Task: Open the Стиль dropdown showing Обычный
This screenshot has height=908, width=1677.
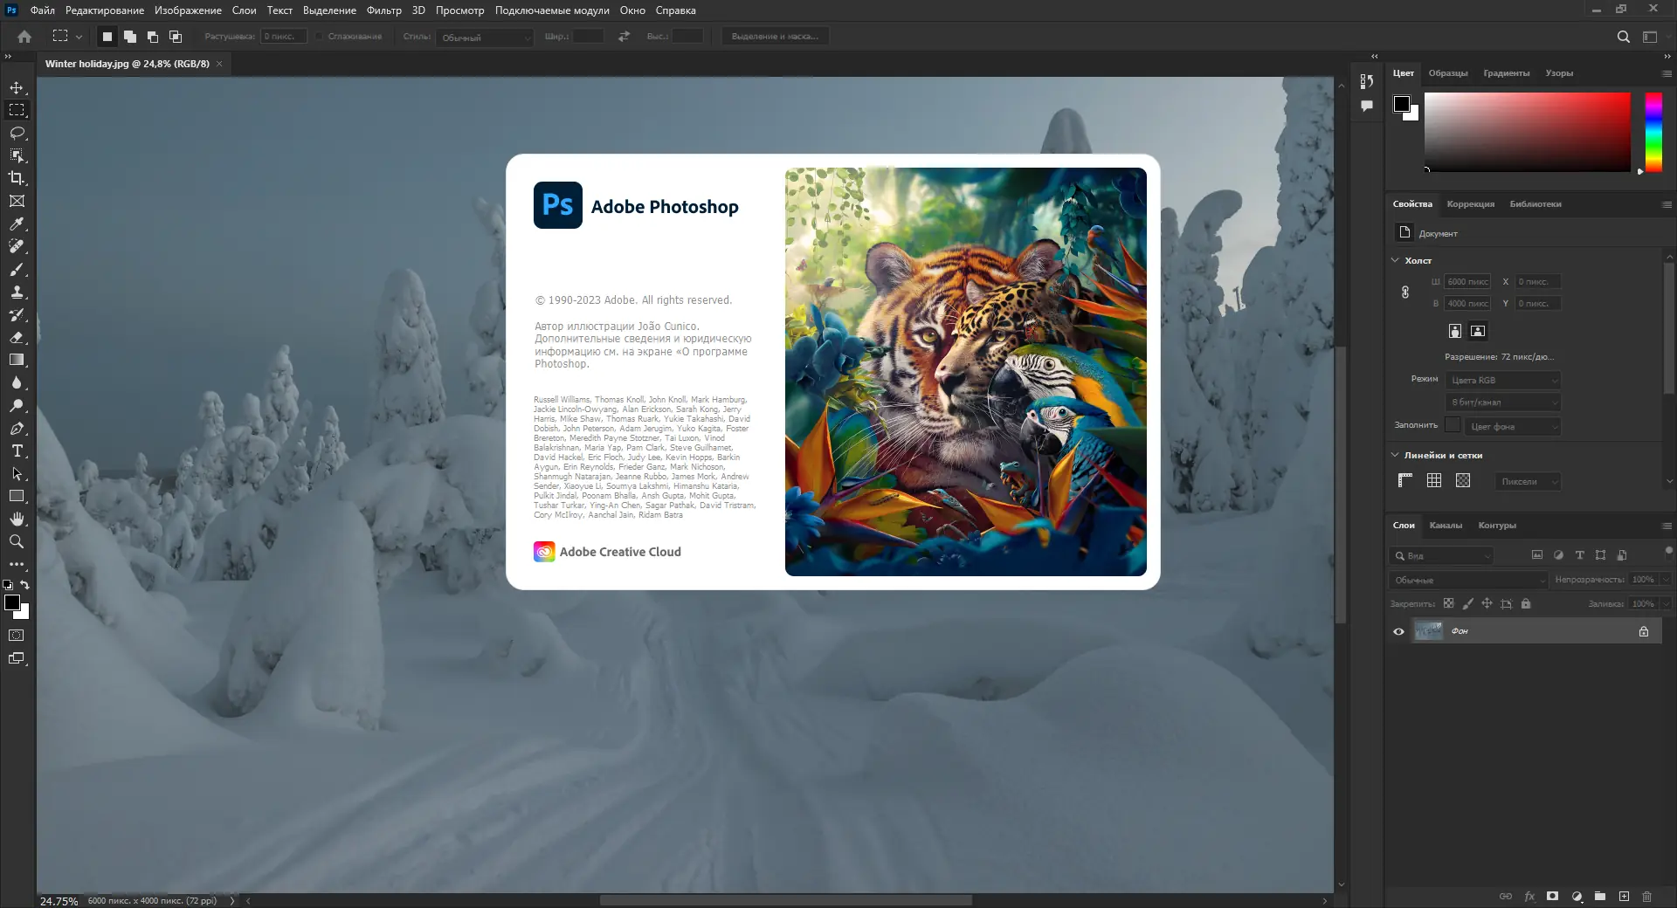Action: [x=485, y=38]
